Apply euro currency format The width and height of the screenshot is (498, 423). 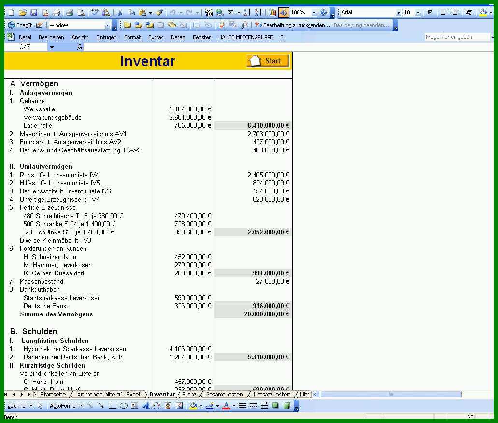point(469,13)
